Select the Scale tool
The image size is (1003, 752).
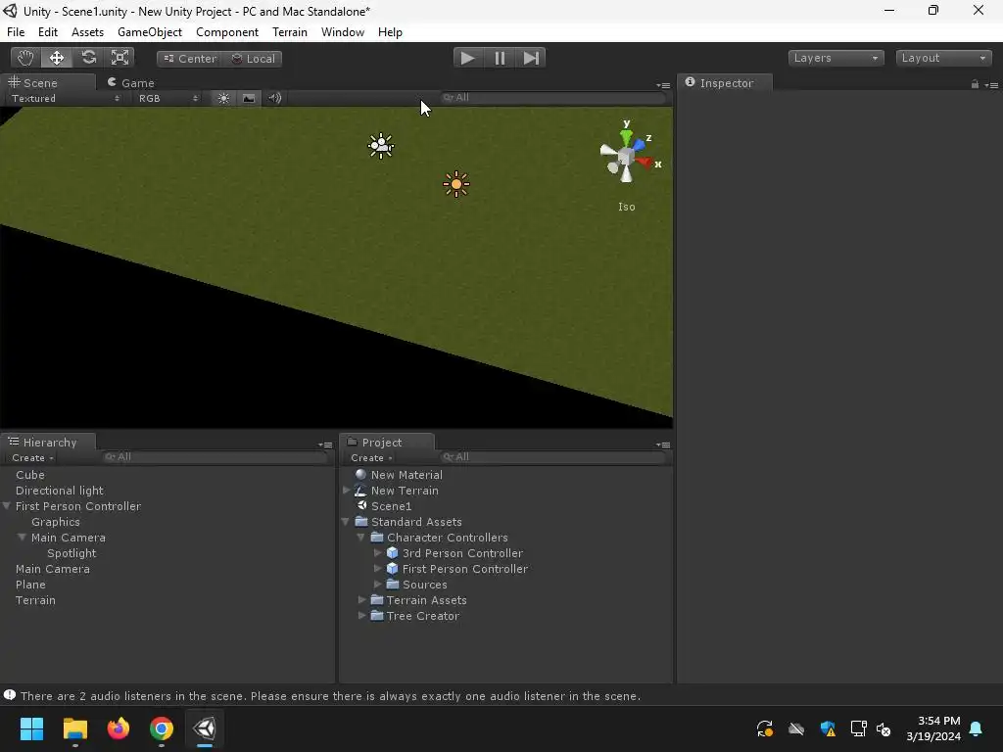tap(119, 58)
